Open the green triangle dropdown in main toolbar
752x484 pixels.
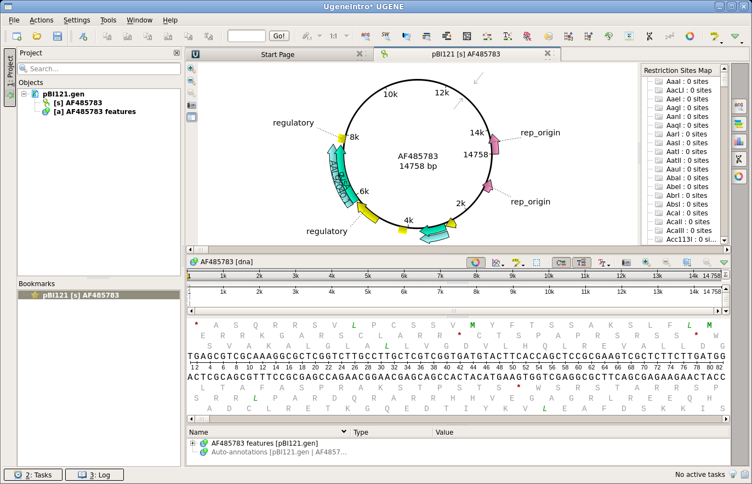735,37
